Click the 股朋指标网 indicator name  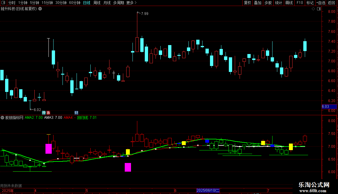(x=14, y=118)
